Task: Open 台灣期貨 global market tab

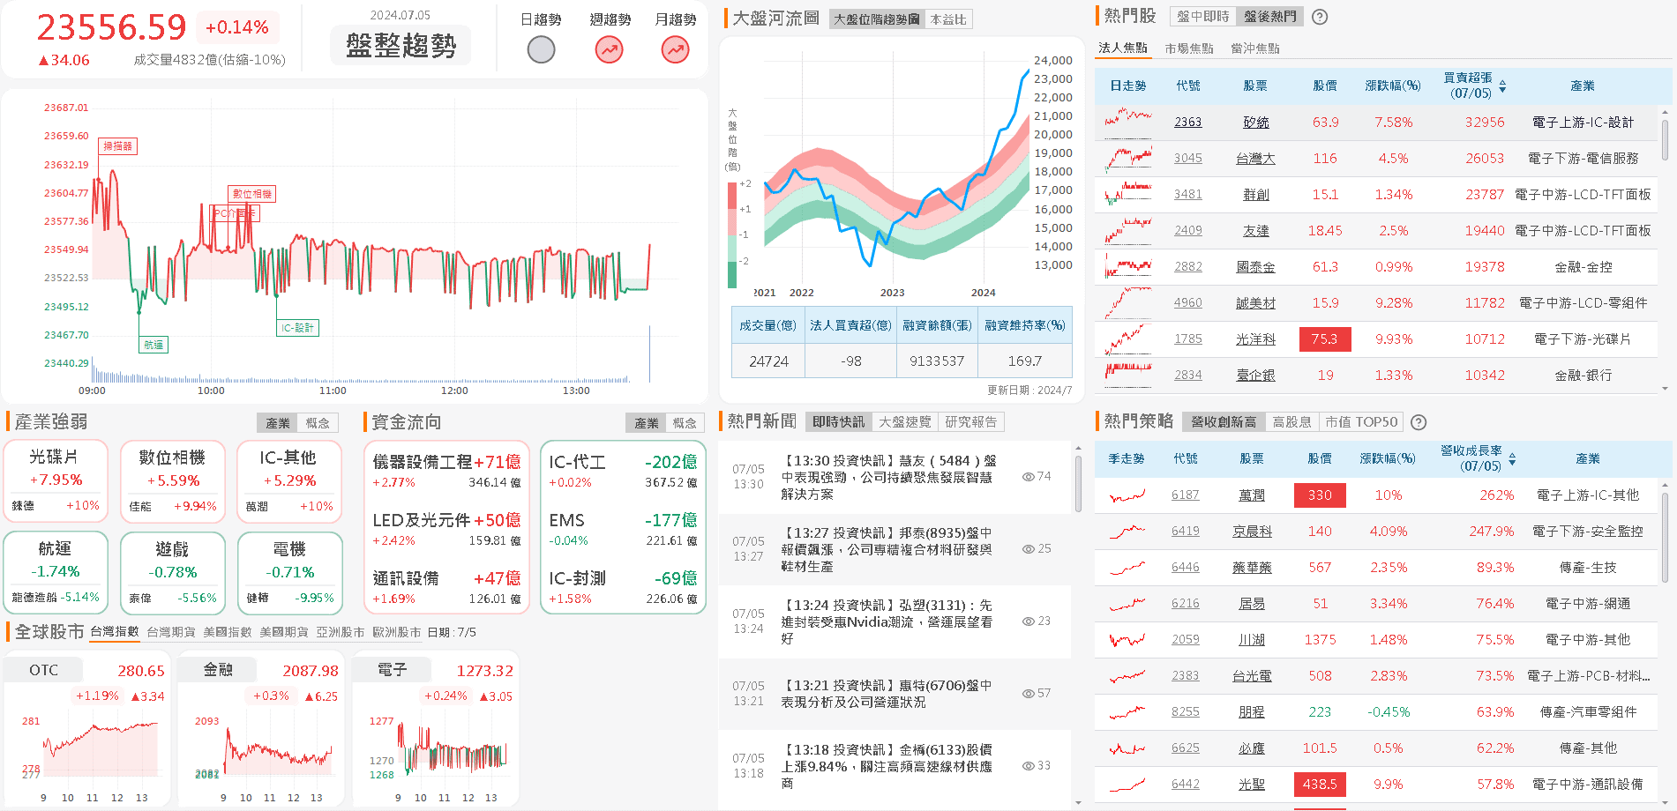Action: (171, 632)
